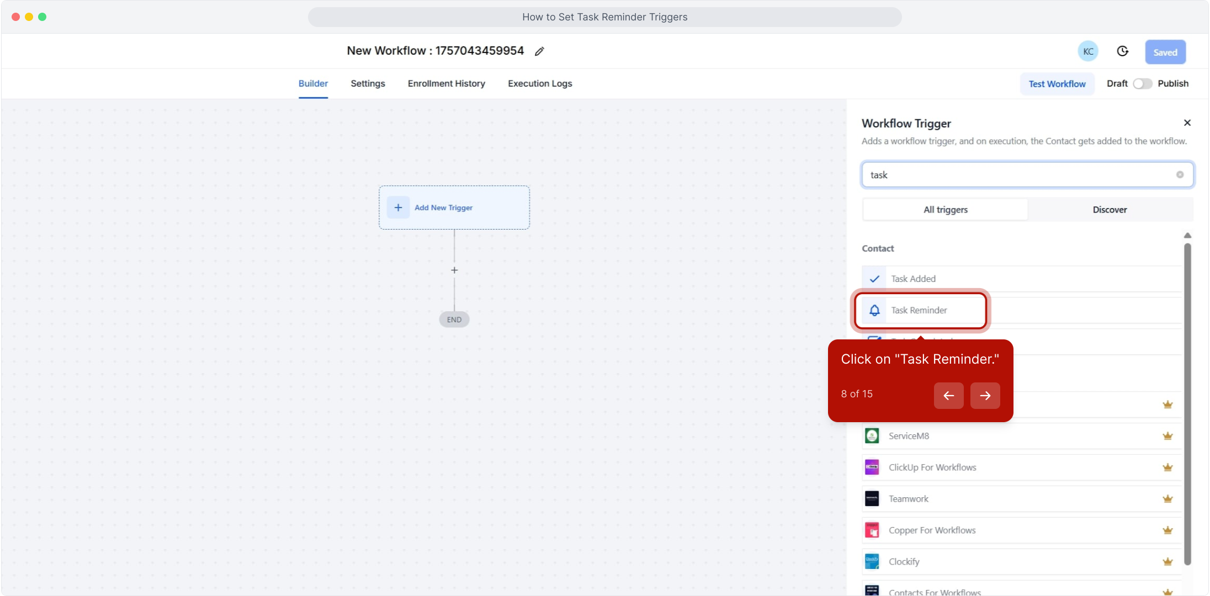Click the pencil icon to rename workflow
Viewport: 1210px width, 596px height.
click(539, 51)
